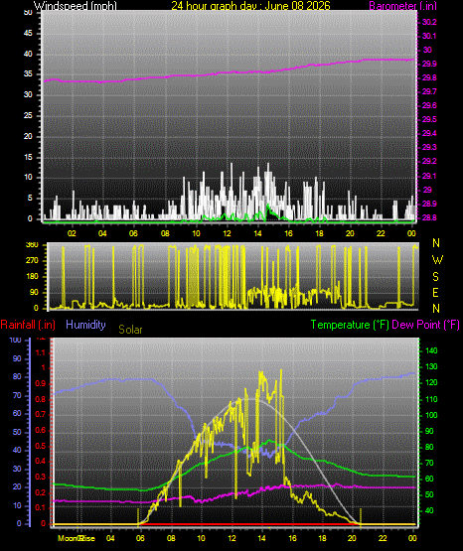Click the 22 hour tick on bottom graph
Image resolution: width=463 pixels, height=551 pixels.
click(383, 538)
